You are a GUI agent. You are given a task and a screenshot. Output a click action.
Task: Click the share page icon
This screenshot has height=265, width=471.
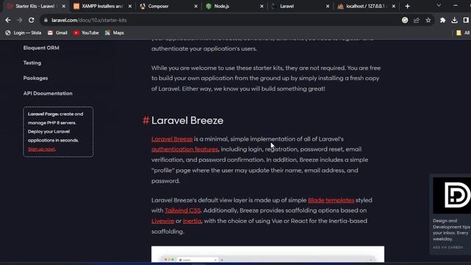[417, 20]
